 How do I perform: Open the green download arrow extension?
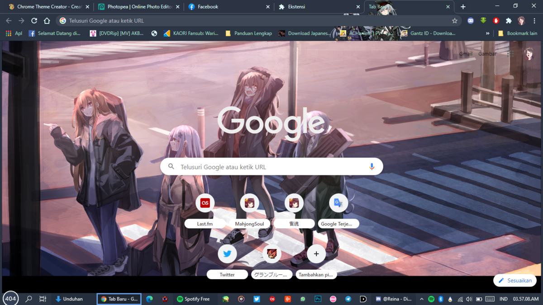click(483, 21)
